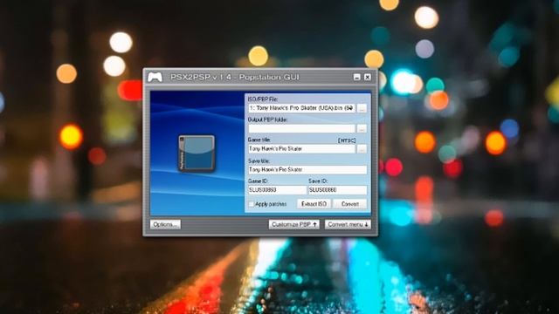Minimize the PSX2PSP window
This screenshot has width=559, height=314.
pos(357,77)
